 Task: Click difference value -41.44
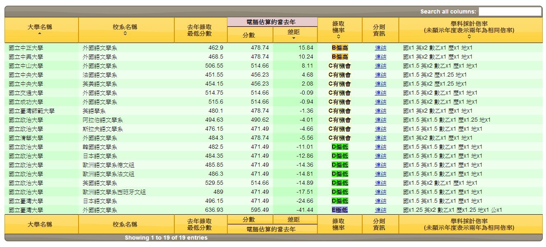pos(305,210)
